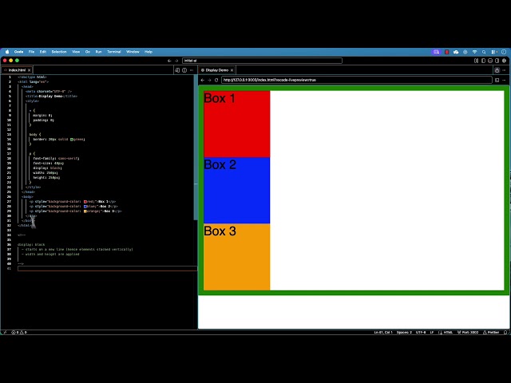Toggle the bottom panel layout icon
Viewport: 511px width, 383px height.
tap(490, 61)
